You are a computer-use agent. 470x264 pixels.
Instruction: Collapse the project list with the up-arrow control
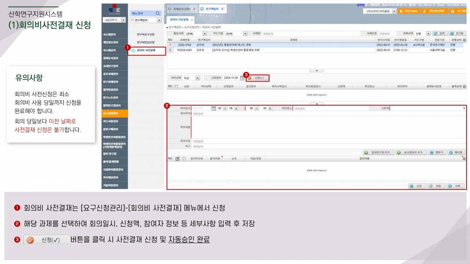pos(317,70)
